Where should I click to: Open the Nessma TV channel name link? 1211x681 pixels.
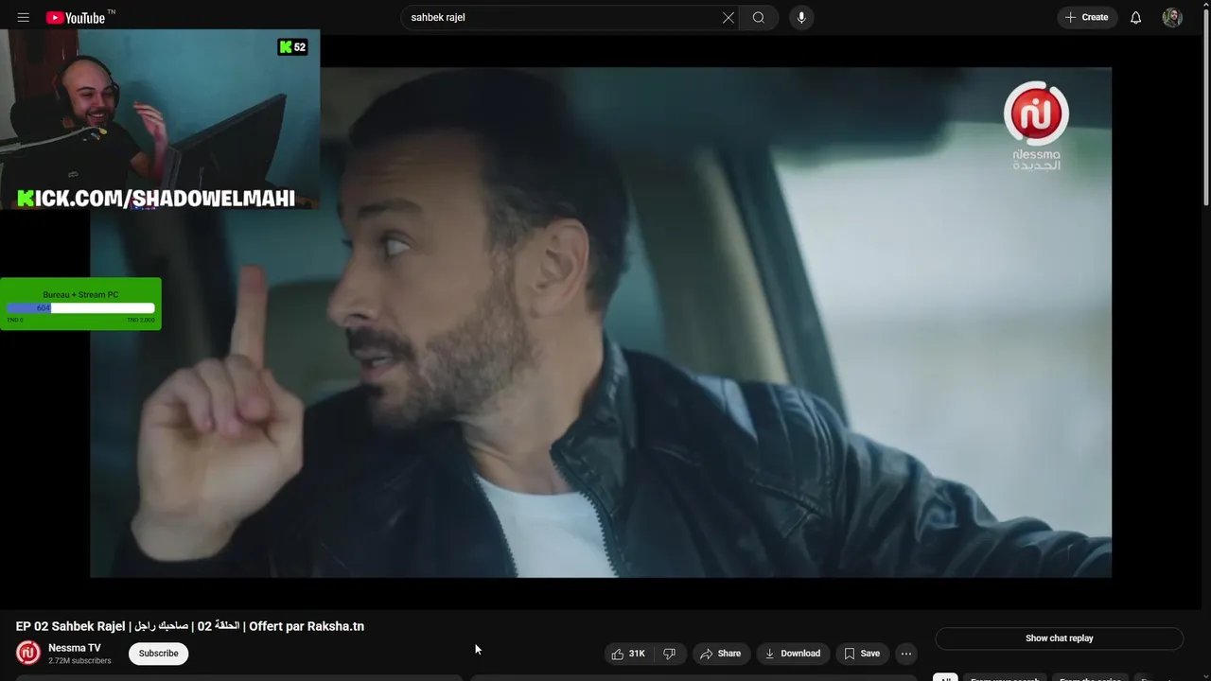coord(74,648)
